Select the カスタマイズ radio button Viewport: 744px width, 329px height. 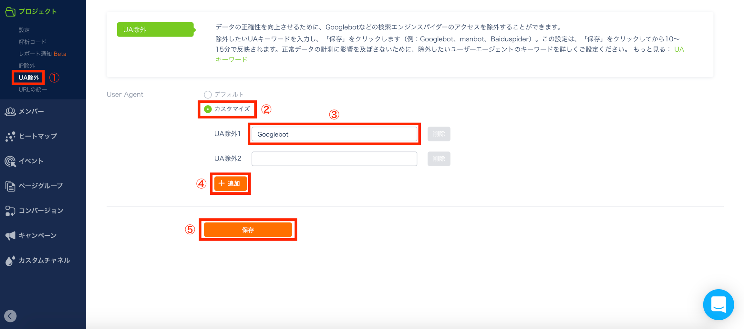point(208,109)
